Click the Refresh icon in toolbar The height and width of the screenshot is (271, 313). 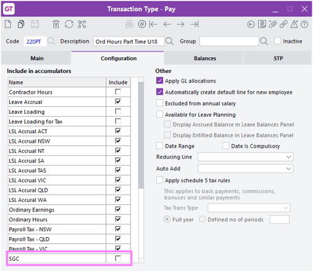click(x=69, y=25)
